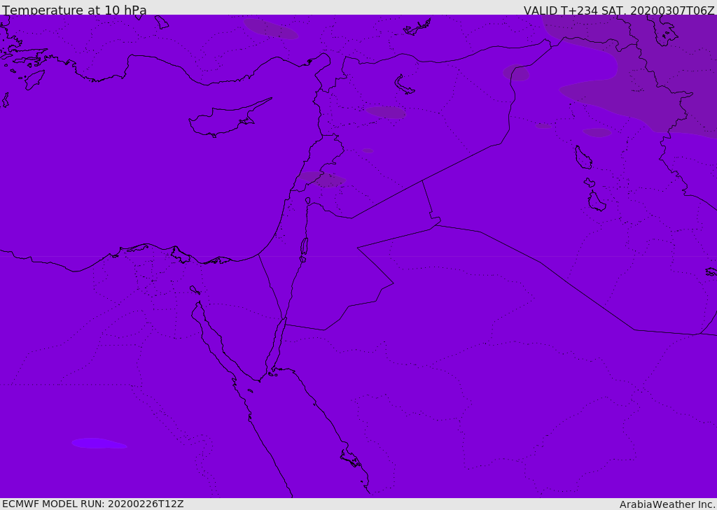Click the 'VALID T+234 SAT. 20200307T06Z' label

619,10
